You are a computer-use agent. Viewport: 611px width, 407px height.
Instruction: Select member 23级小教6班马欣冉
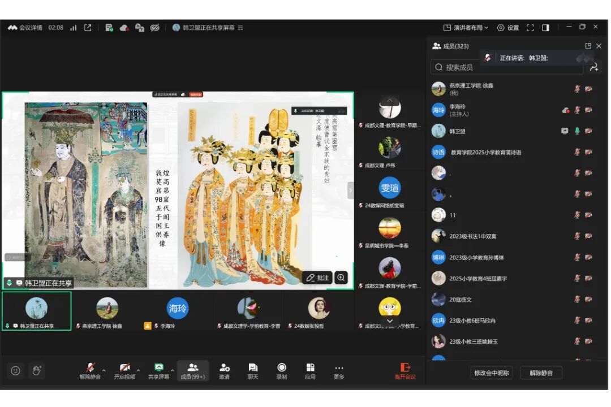[513, 321]
